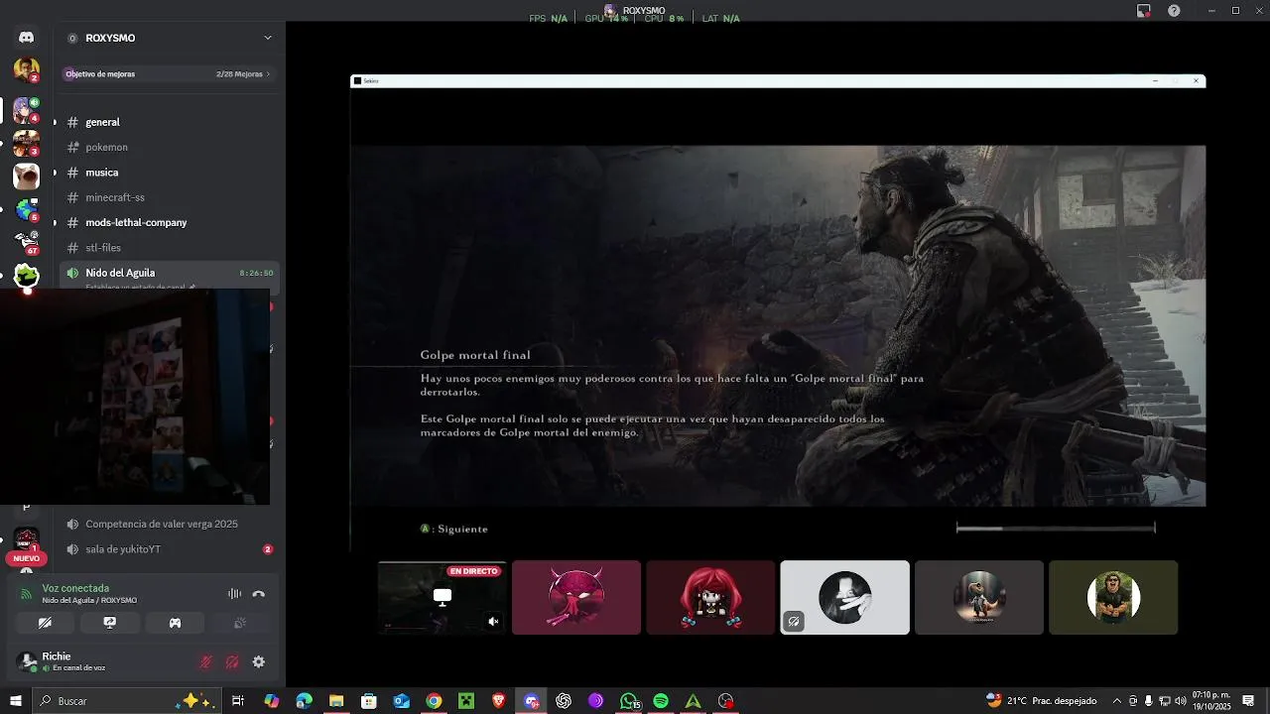
Task: Open the Windows Start menu
Action: [x=16, y=701]
